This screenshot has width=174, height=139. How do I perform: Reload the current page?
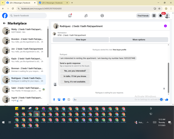click(x=13, y=9)
